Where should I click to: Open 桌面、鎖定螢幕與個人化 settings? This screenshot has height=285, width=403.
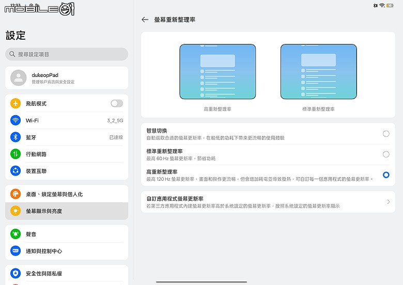[x=67, y=194]
